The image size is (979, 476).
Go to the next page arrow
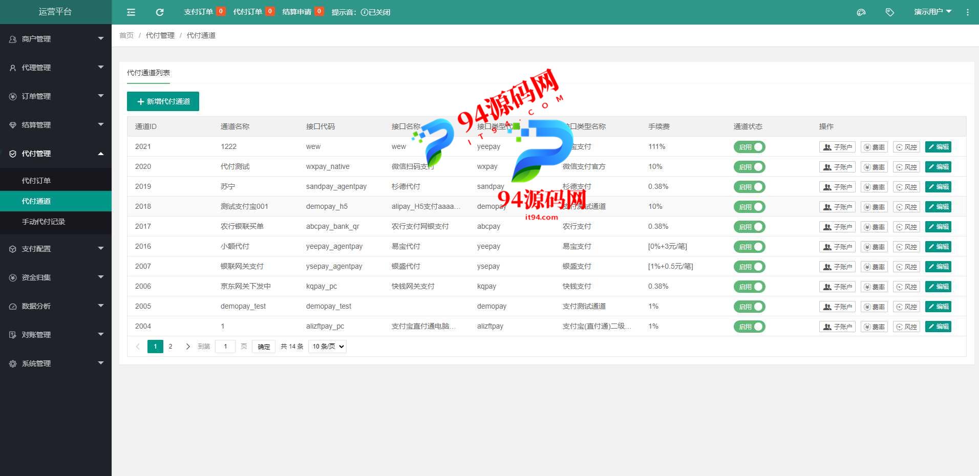(x=188, y=347)
